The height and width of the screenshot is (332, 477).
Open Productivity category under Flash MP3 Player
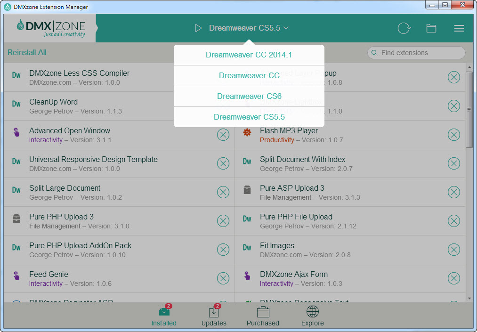click(277, 140)
